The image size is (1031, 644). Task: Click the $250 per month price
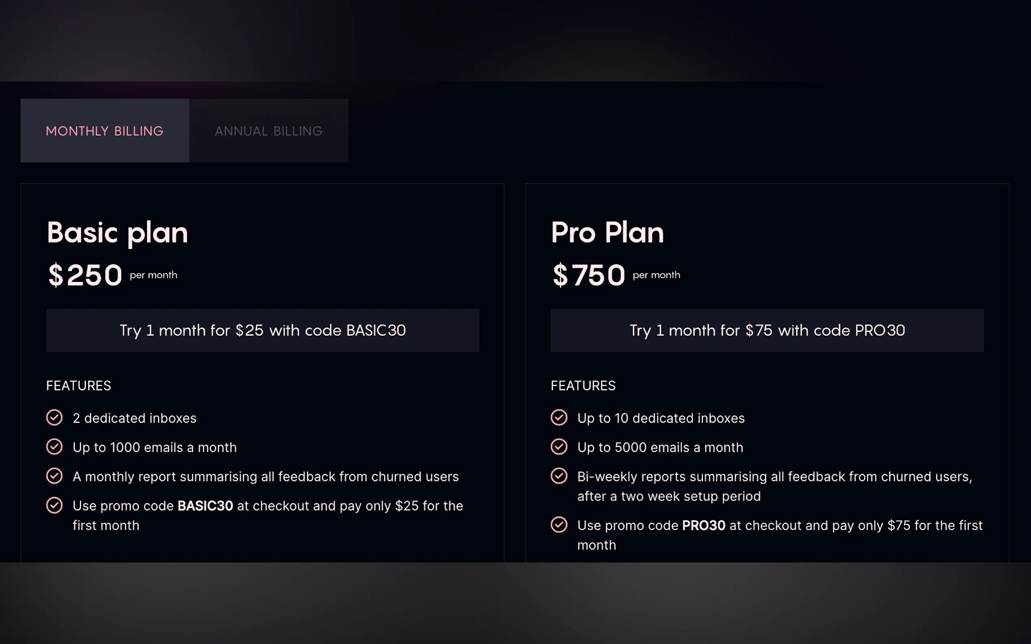(x=85, y=275)
